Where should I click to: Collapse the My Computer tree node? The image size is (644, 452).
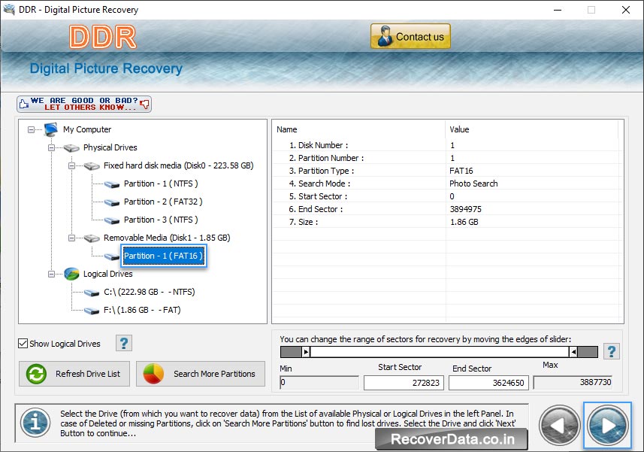coord(32,130)
